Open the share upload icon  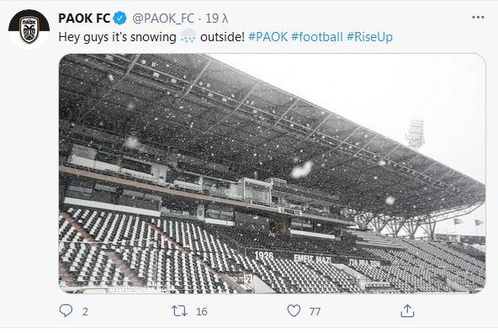pyautogui.click(x=407, y=311)
